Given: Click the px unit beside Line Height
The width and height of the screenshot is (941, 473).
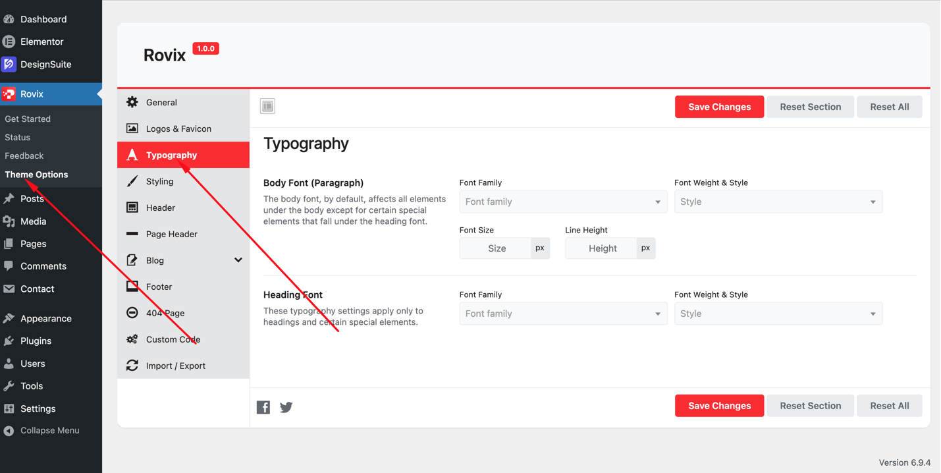Looking at the screenshot, I should (x=646, y=248).
